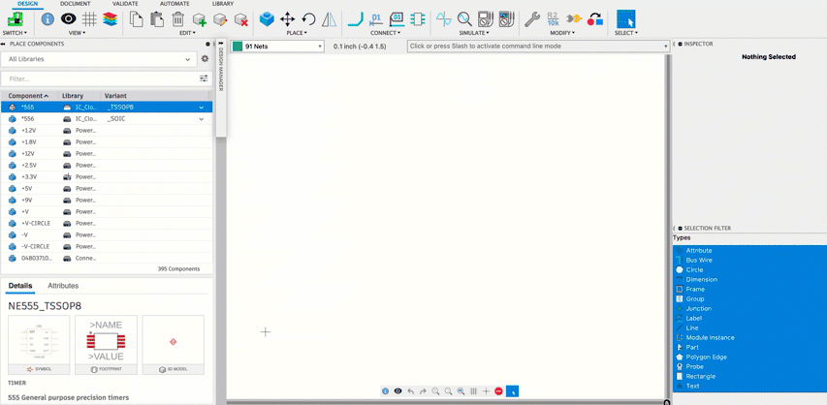Activate the Select tool icon

pyautogui.click(x=625, y=19)
